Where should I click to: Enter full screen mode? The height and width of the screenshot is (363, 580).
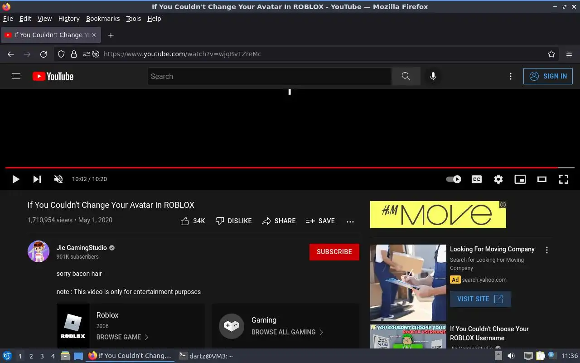[x=564, y=179]
